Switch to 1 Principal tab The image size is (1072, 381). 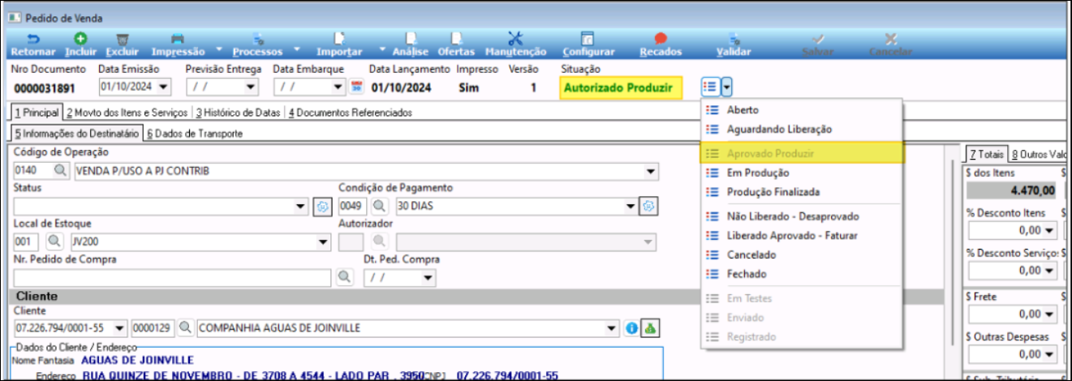click(x=37, y=113)
